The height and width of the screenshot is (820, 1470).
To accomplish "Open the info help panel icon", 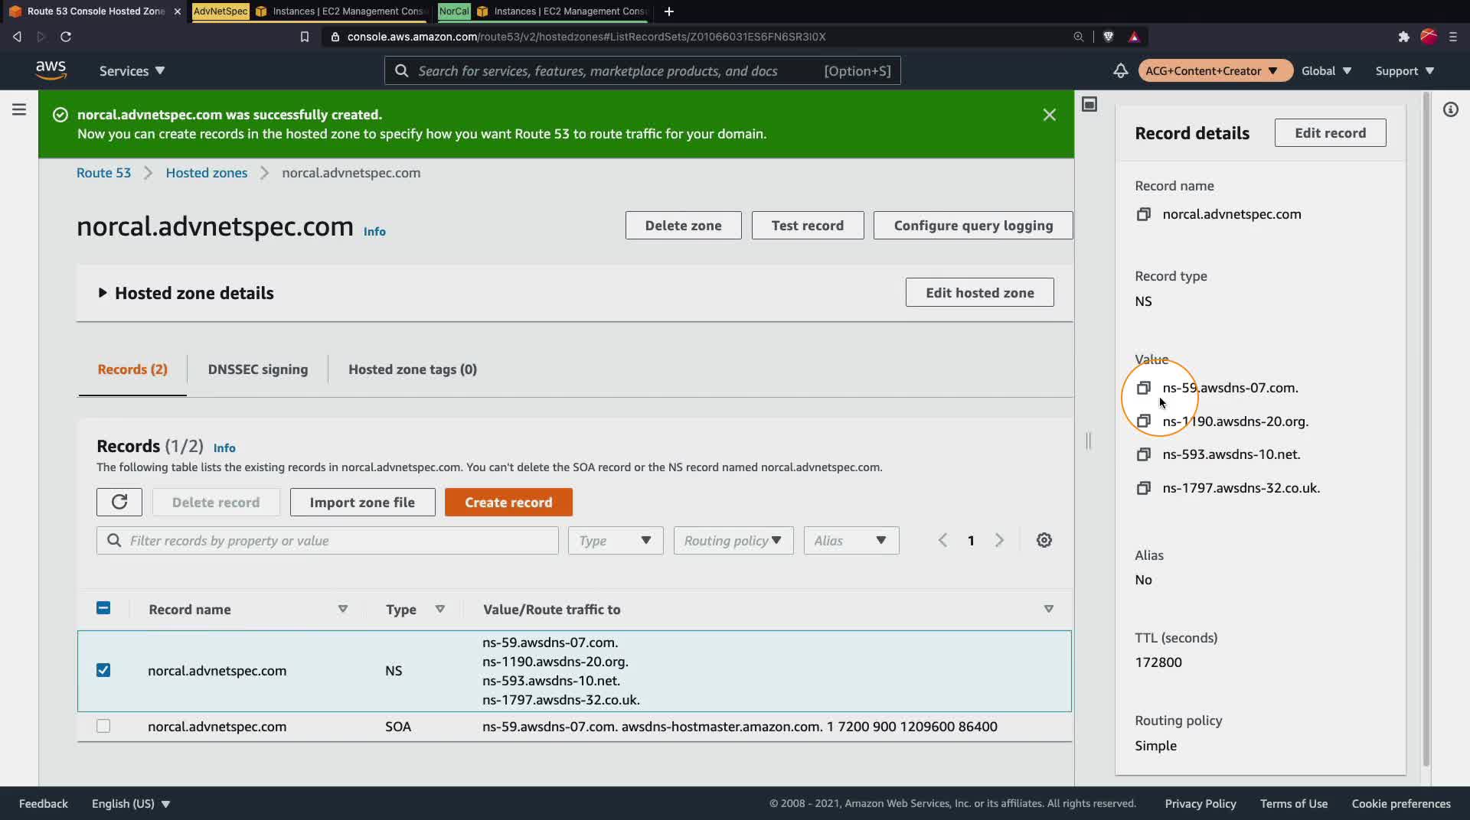I will pyautogui.click(x=1450, y=109).
